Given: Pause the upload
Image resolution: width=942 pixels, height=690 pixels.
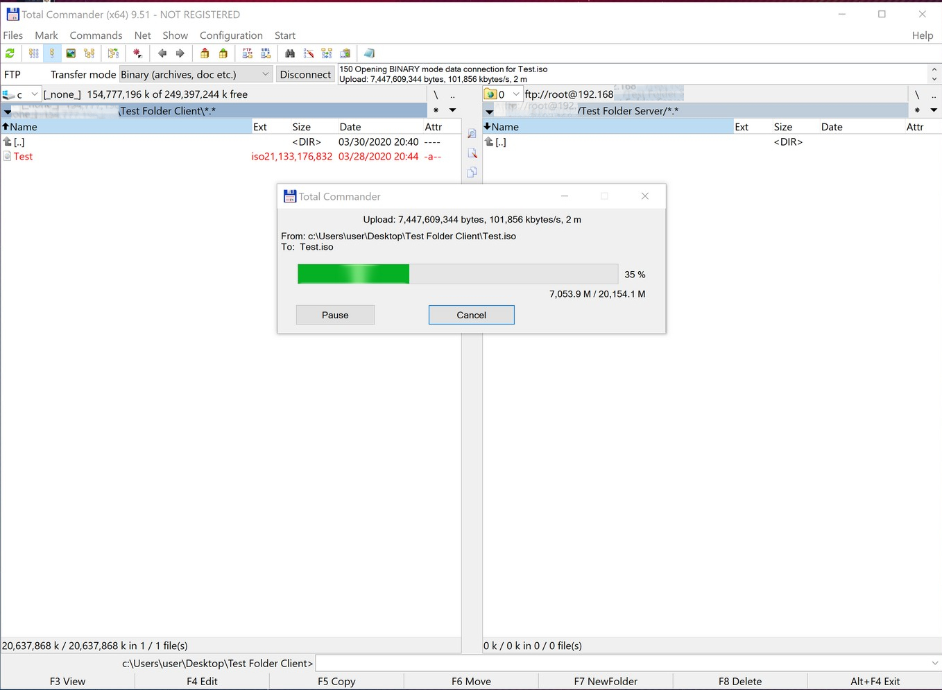Looking at the screenshot, I should coord(335,315).
